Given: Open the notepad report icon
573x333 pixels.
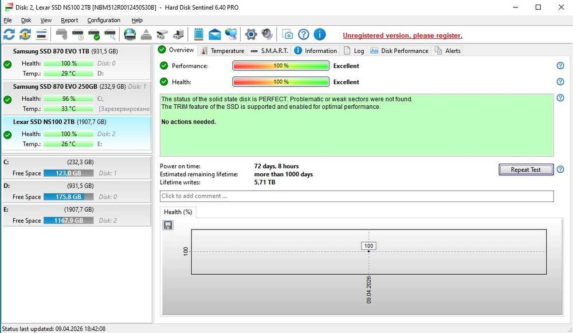Looking at the screenshot, I should [x=198, y=35].
